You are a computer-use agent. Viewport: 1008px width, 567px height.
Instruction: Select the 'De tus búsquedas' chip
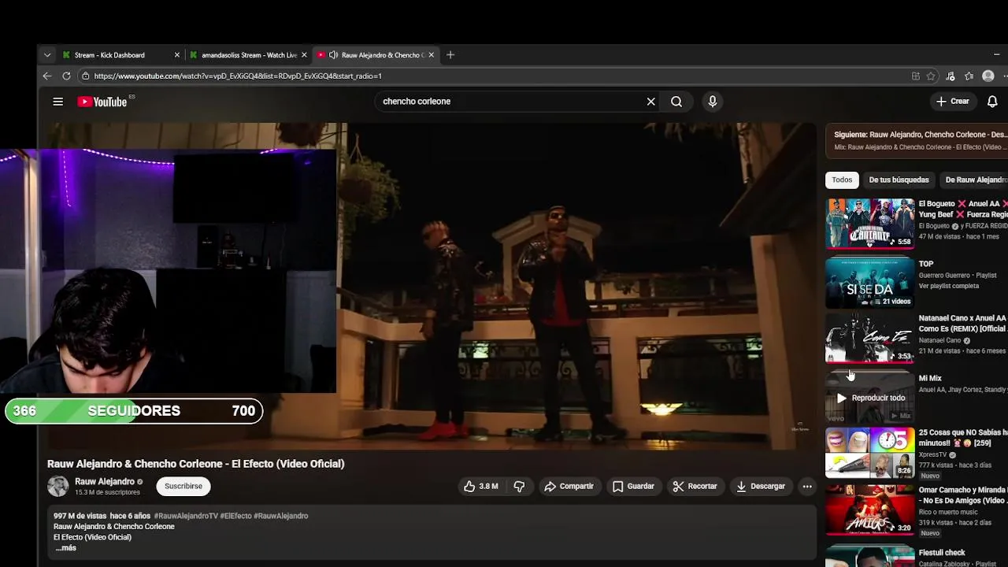coord(899,180)
